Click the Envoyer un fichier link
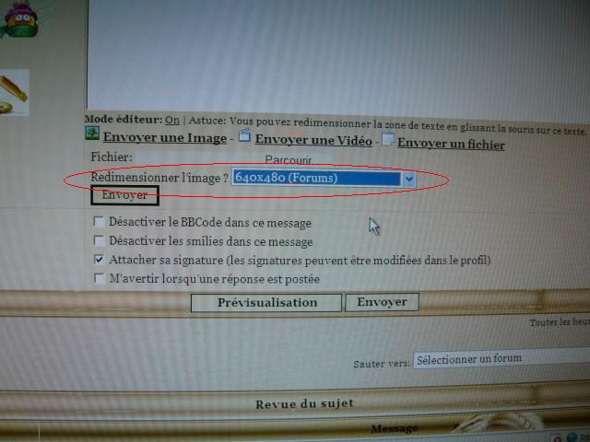Image resolution: width=590 pixels, height=442 pixels. [x=451, y=144]
